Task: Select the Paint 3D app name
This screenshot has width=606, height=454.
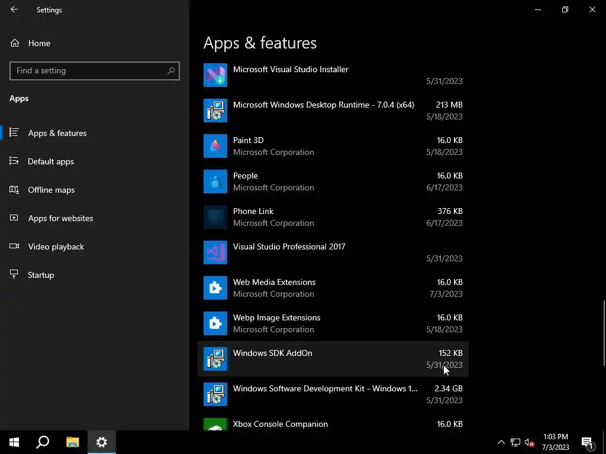Action: tap(248, 140)
